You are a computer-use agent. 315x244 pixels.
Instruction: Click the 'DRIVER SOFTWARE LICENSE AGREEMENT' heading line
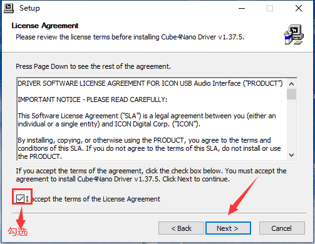point(150,83)
